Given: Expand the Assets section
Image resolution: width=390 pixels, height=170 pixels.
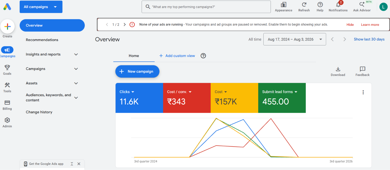Looking at the screenshot, I should tap(76, 83).
